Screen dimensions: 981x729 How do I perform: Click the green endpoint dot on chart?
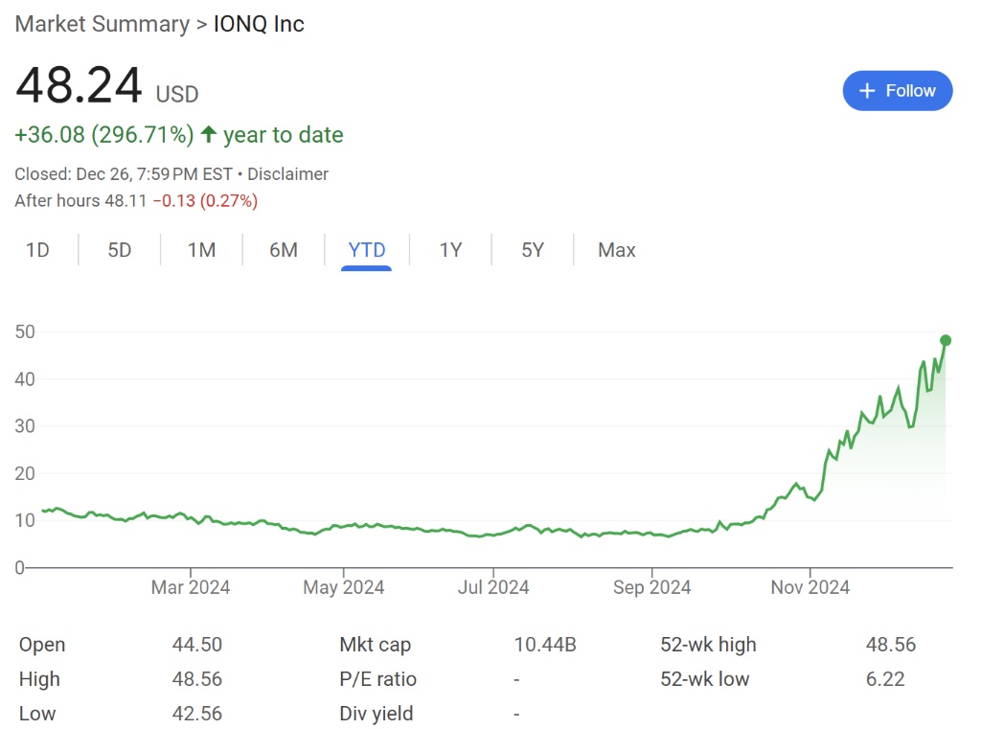tap(946, 340)
